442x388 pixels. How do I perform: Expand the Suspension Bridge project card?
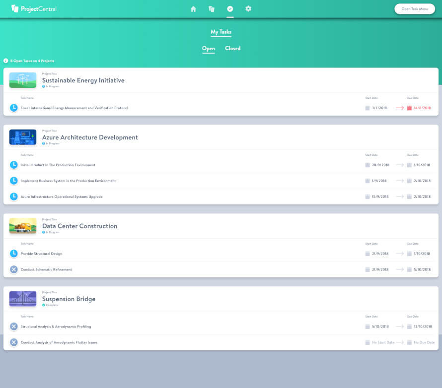pyautogui.click(x=69, y=299)
